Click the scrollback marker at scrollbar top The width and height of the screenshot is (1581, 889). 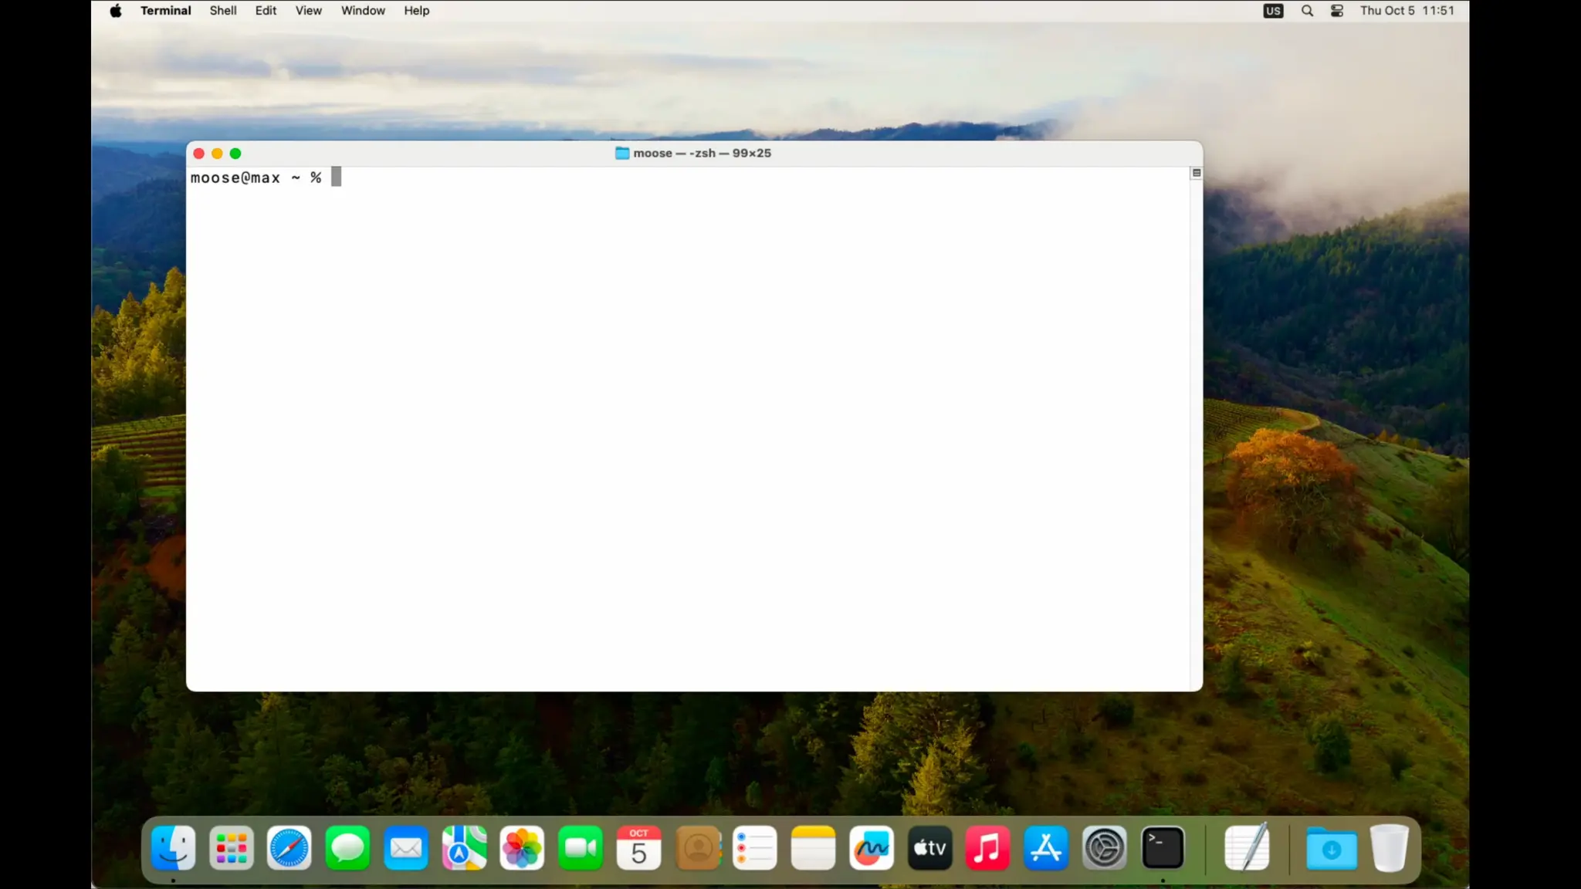coord(1197,173)
